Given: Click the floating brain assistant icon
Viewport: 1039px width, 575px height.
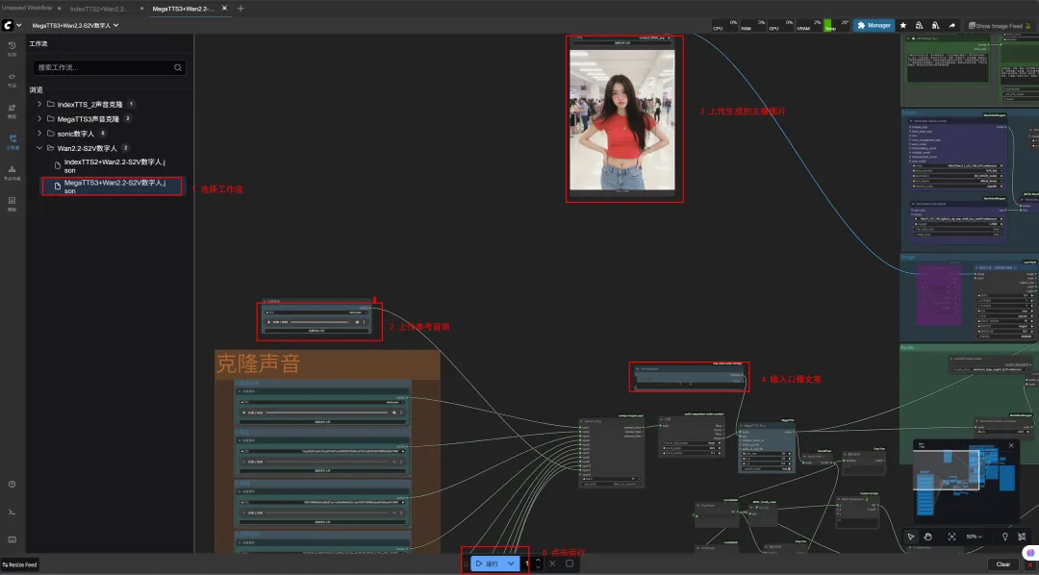Looking at the screenshot, I should click(x=1029, y=553).
